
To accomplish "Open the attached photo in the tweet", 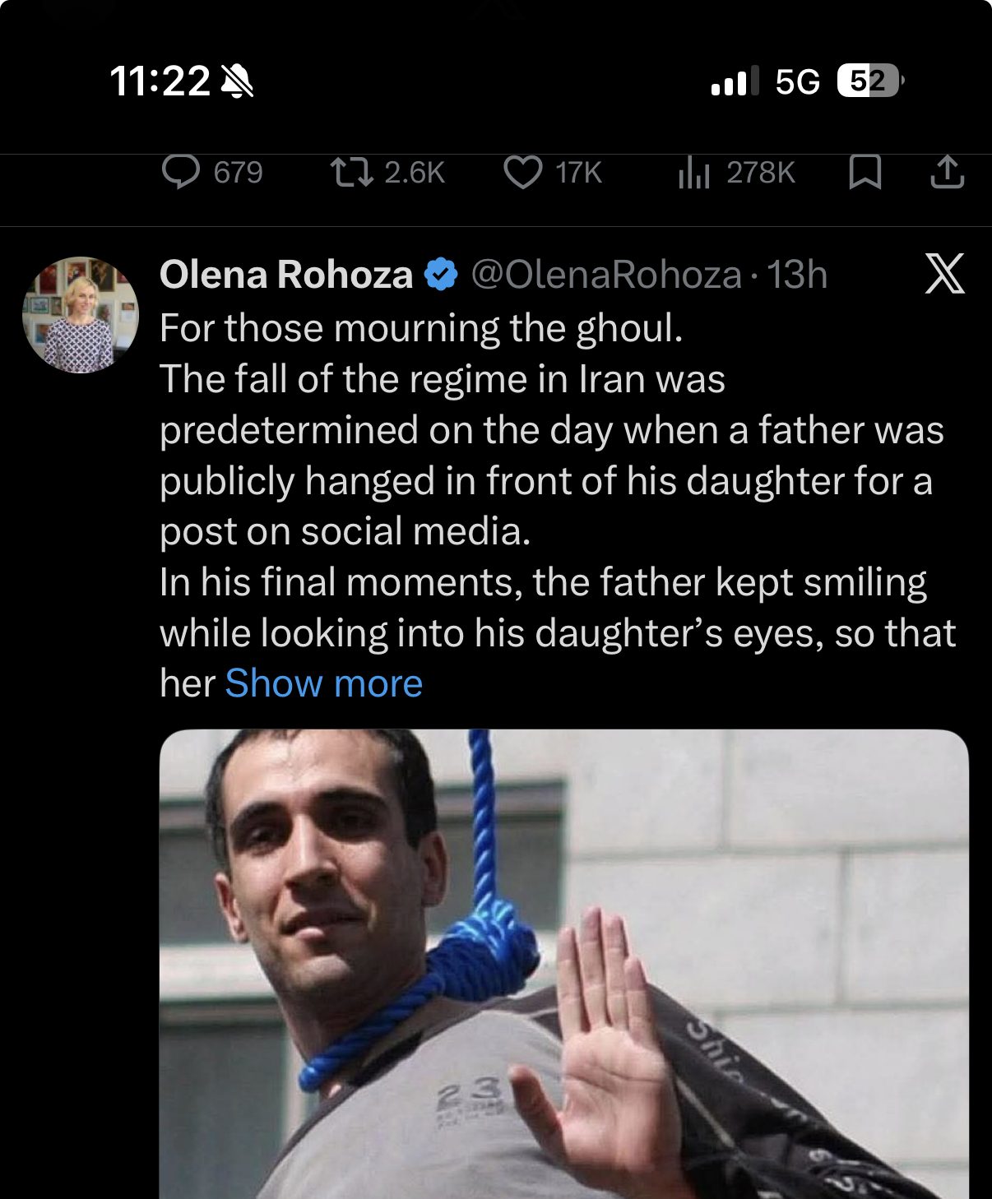I will coord(563,964).
